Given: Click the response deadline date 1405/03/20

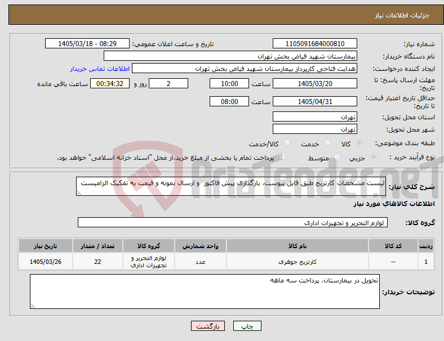Looking at the screenshot, I should point(315,83).
